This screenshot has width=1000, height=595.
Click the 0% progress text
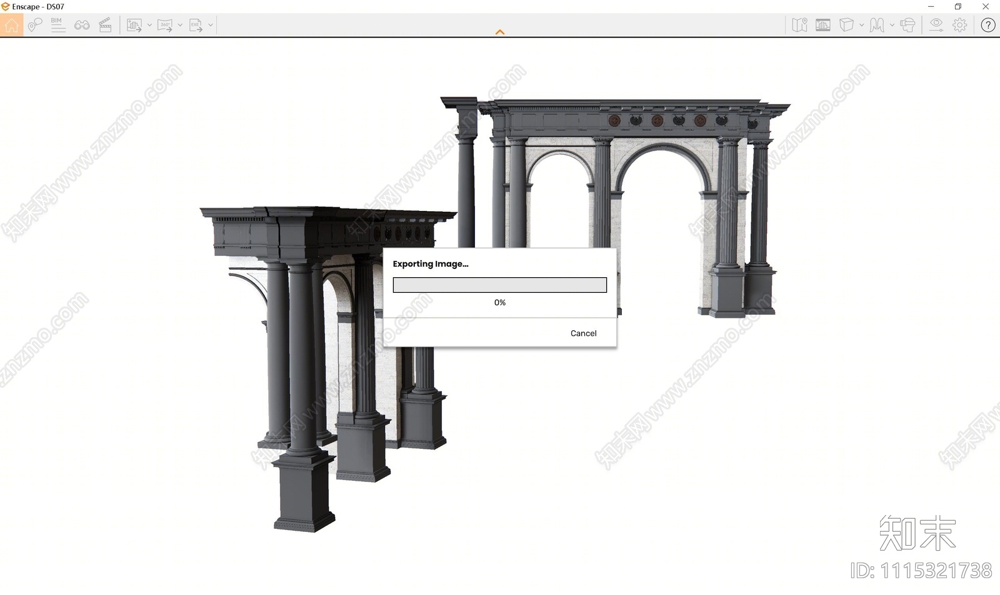tap(500, 302)
